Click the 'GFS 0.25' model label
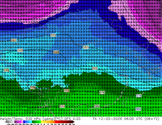 (x=72, y=119)
